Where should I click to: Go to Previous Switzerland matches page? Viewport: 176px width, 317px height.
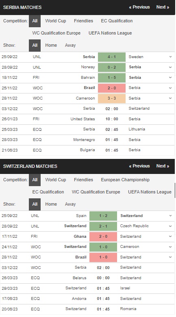coord(139,166)
